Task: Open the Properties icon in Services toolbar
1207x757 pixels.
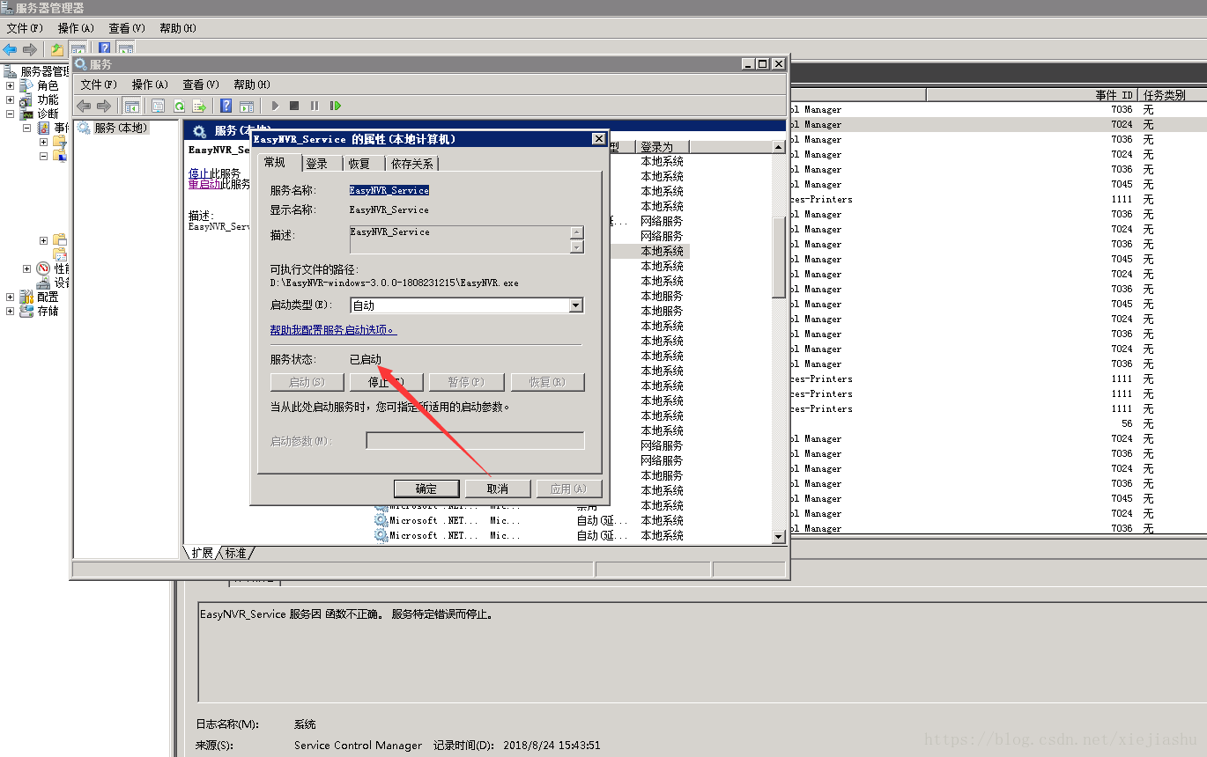Action: point(158,106)
